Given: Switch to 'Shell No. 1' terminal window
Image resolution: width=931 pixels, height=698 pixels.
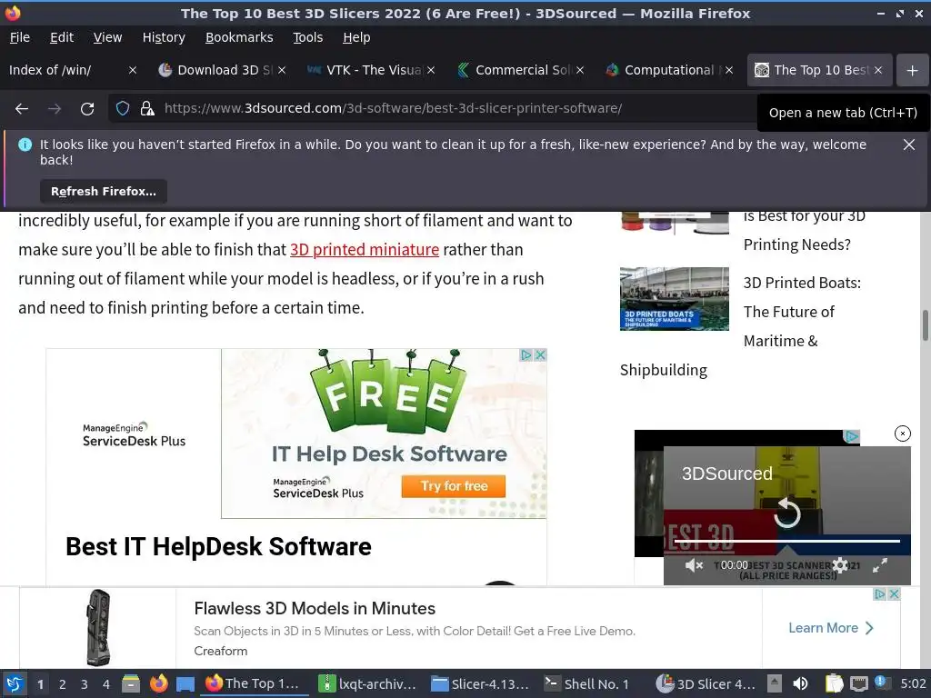Looking at the screenshot, I should pos(586,683).
